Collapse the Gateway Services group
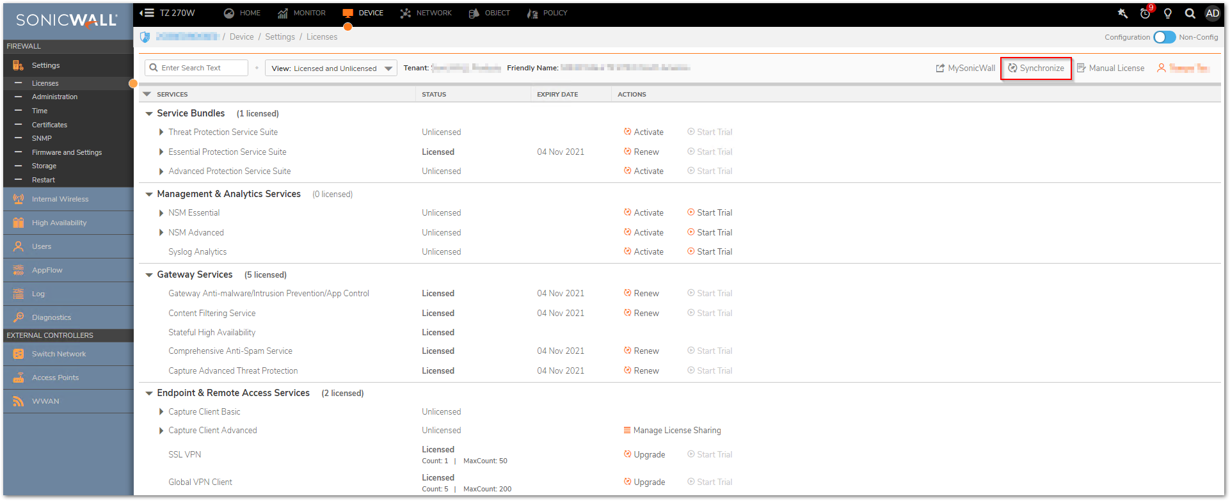Screen dimensions: 1230x501 [x=149, y=275]
